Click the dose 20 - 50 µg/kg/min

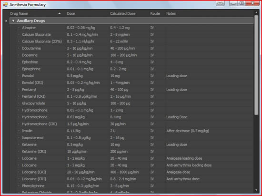(81, 172)
